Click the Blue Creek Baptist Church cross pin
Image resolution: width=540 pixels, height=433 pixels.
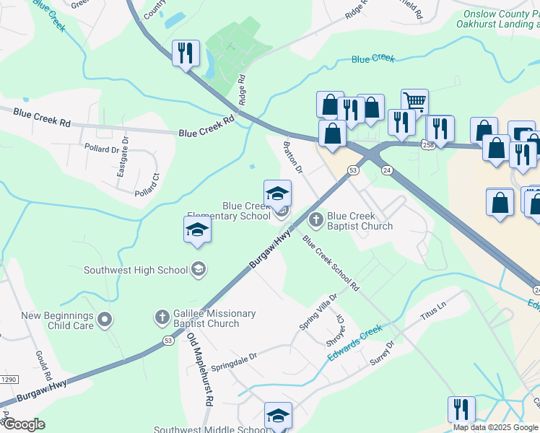click(316, 220)
